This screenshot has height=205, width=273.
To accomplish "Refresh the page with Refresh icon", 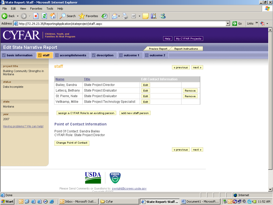I will click(x=44, y=16).
